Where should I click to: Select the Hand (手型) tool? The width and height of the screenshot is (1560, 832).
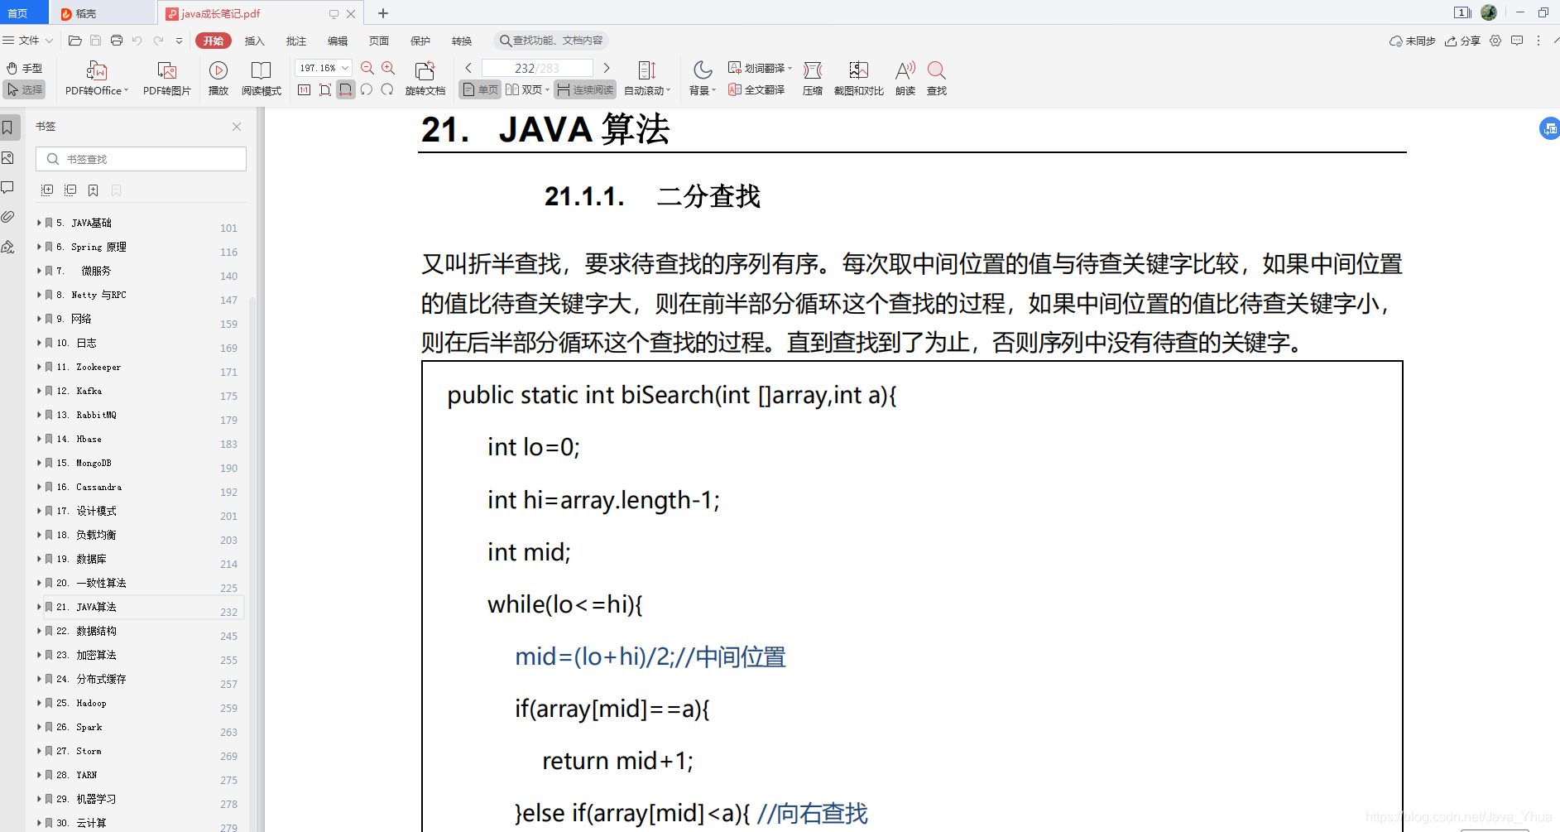tap(24, 68)
